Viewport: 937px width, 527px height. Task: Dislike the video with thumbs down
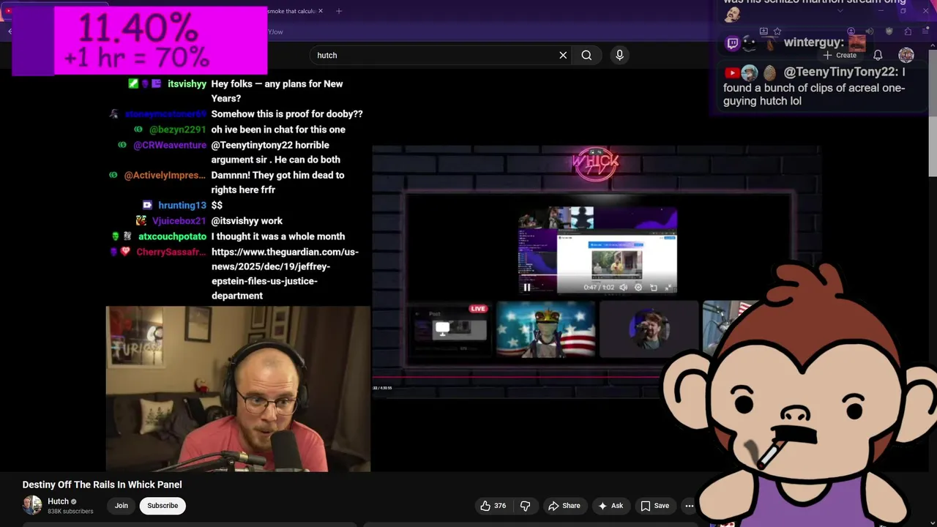click(x=525, y=506)
